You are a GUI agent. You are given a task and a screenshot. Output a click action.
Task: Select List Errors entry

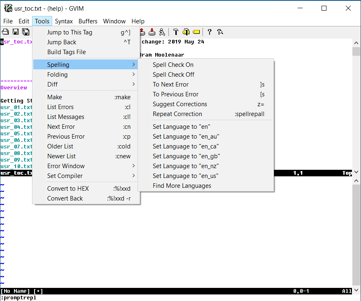(x=85, y=107)
